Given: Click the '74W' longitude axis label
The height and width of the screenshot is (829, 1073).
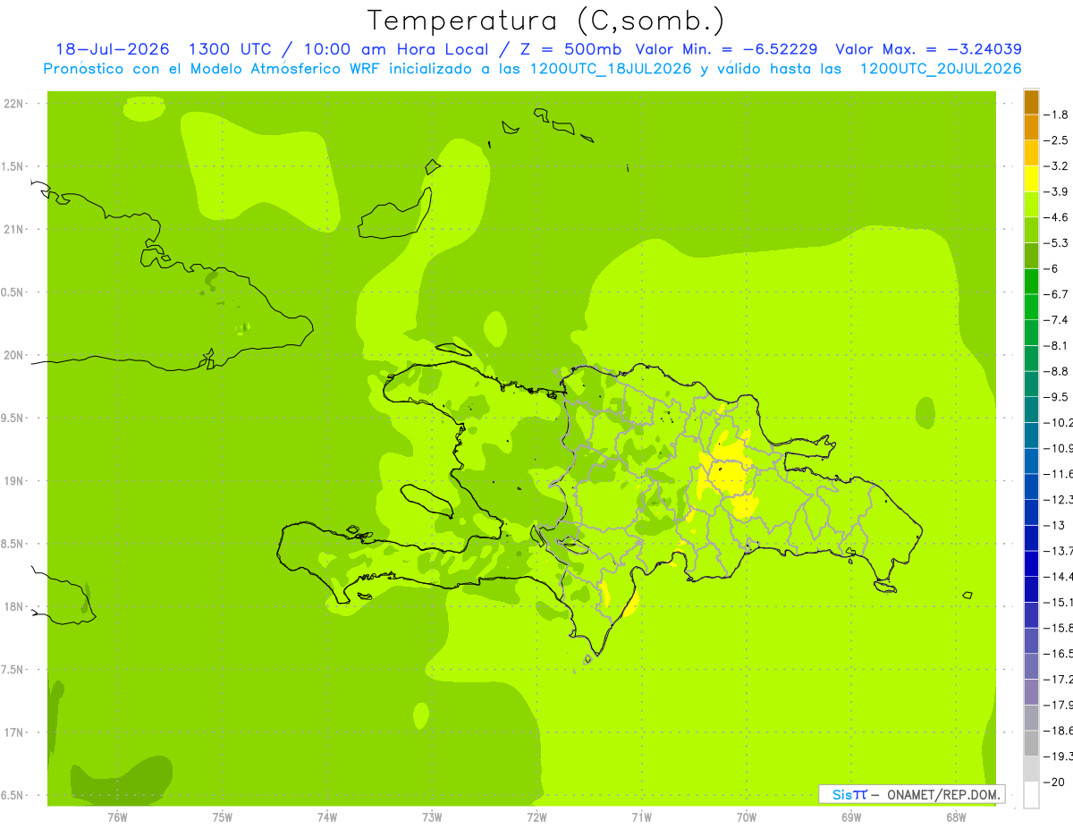Looking at the screenshot, I should [x=327, y=817].
